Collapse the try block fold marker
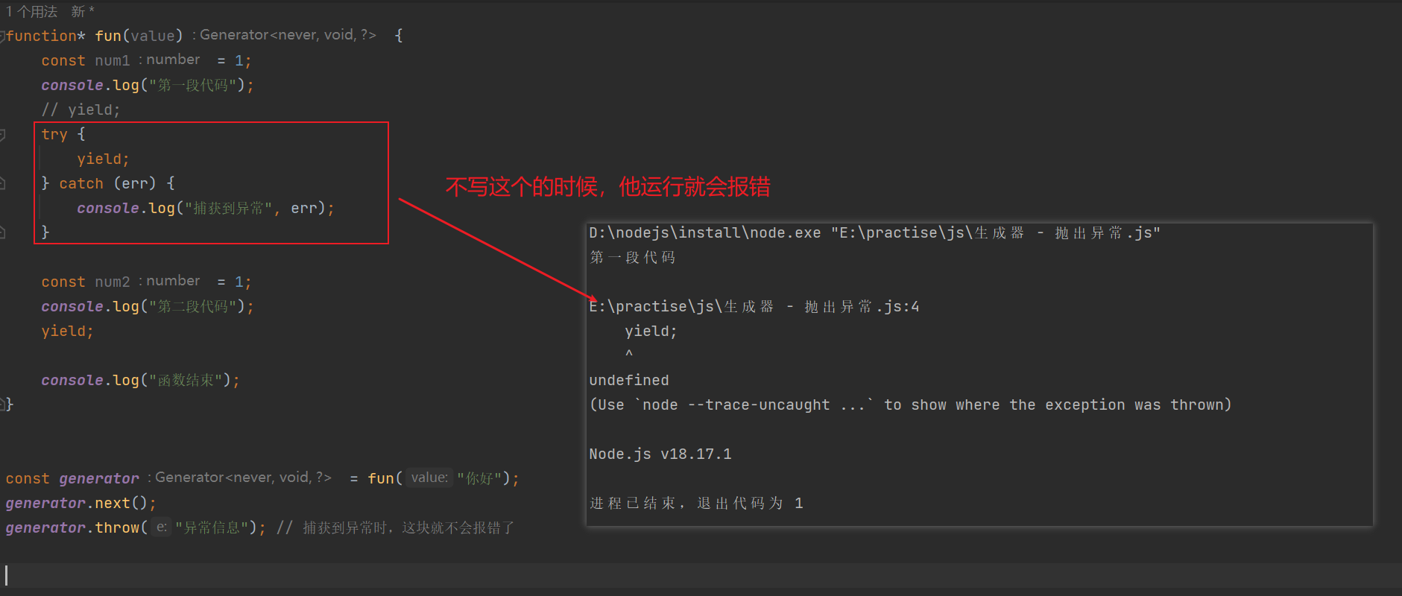 (x=2, y=135)
